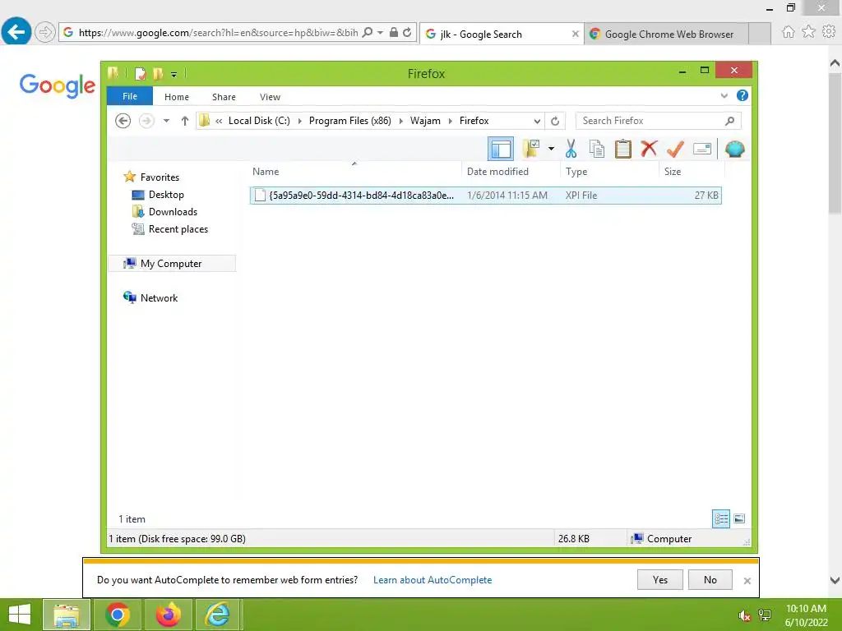Select My Computer in navigation pane

point(171,264)
